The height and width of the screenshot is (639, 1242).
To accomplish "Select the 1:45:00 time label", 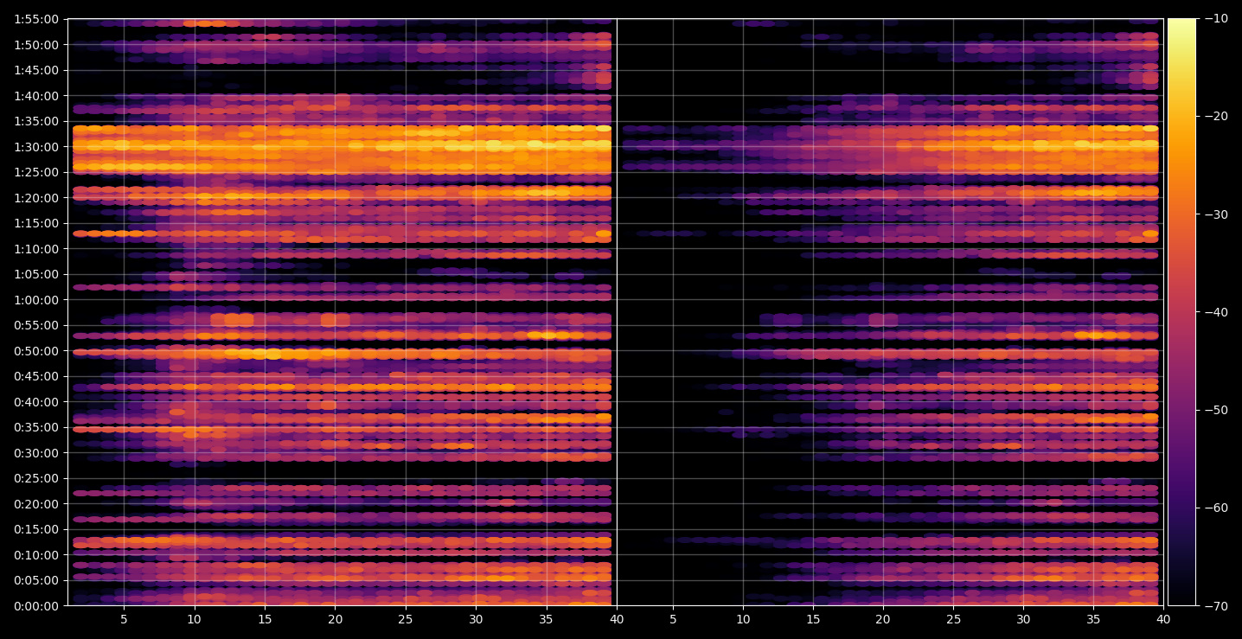I will [36, 70].
